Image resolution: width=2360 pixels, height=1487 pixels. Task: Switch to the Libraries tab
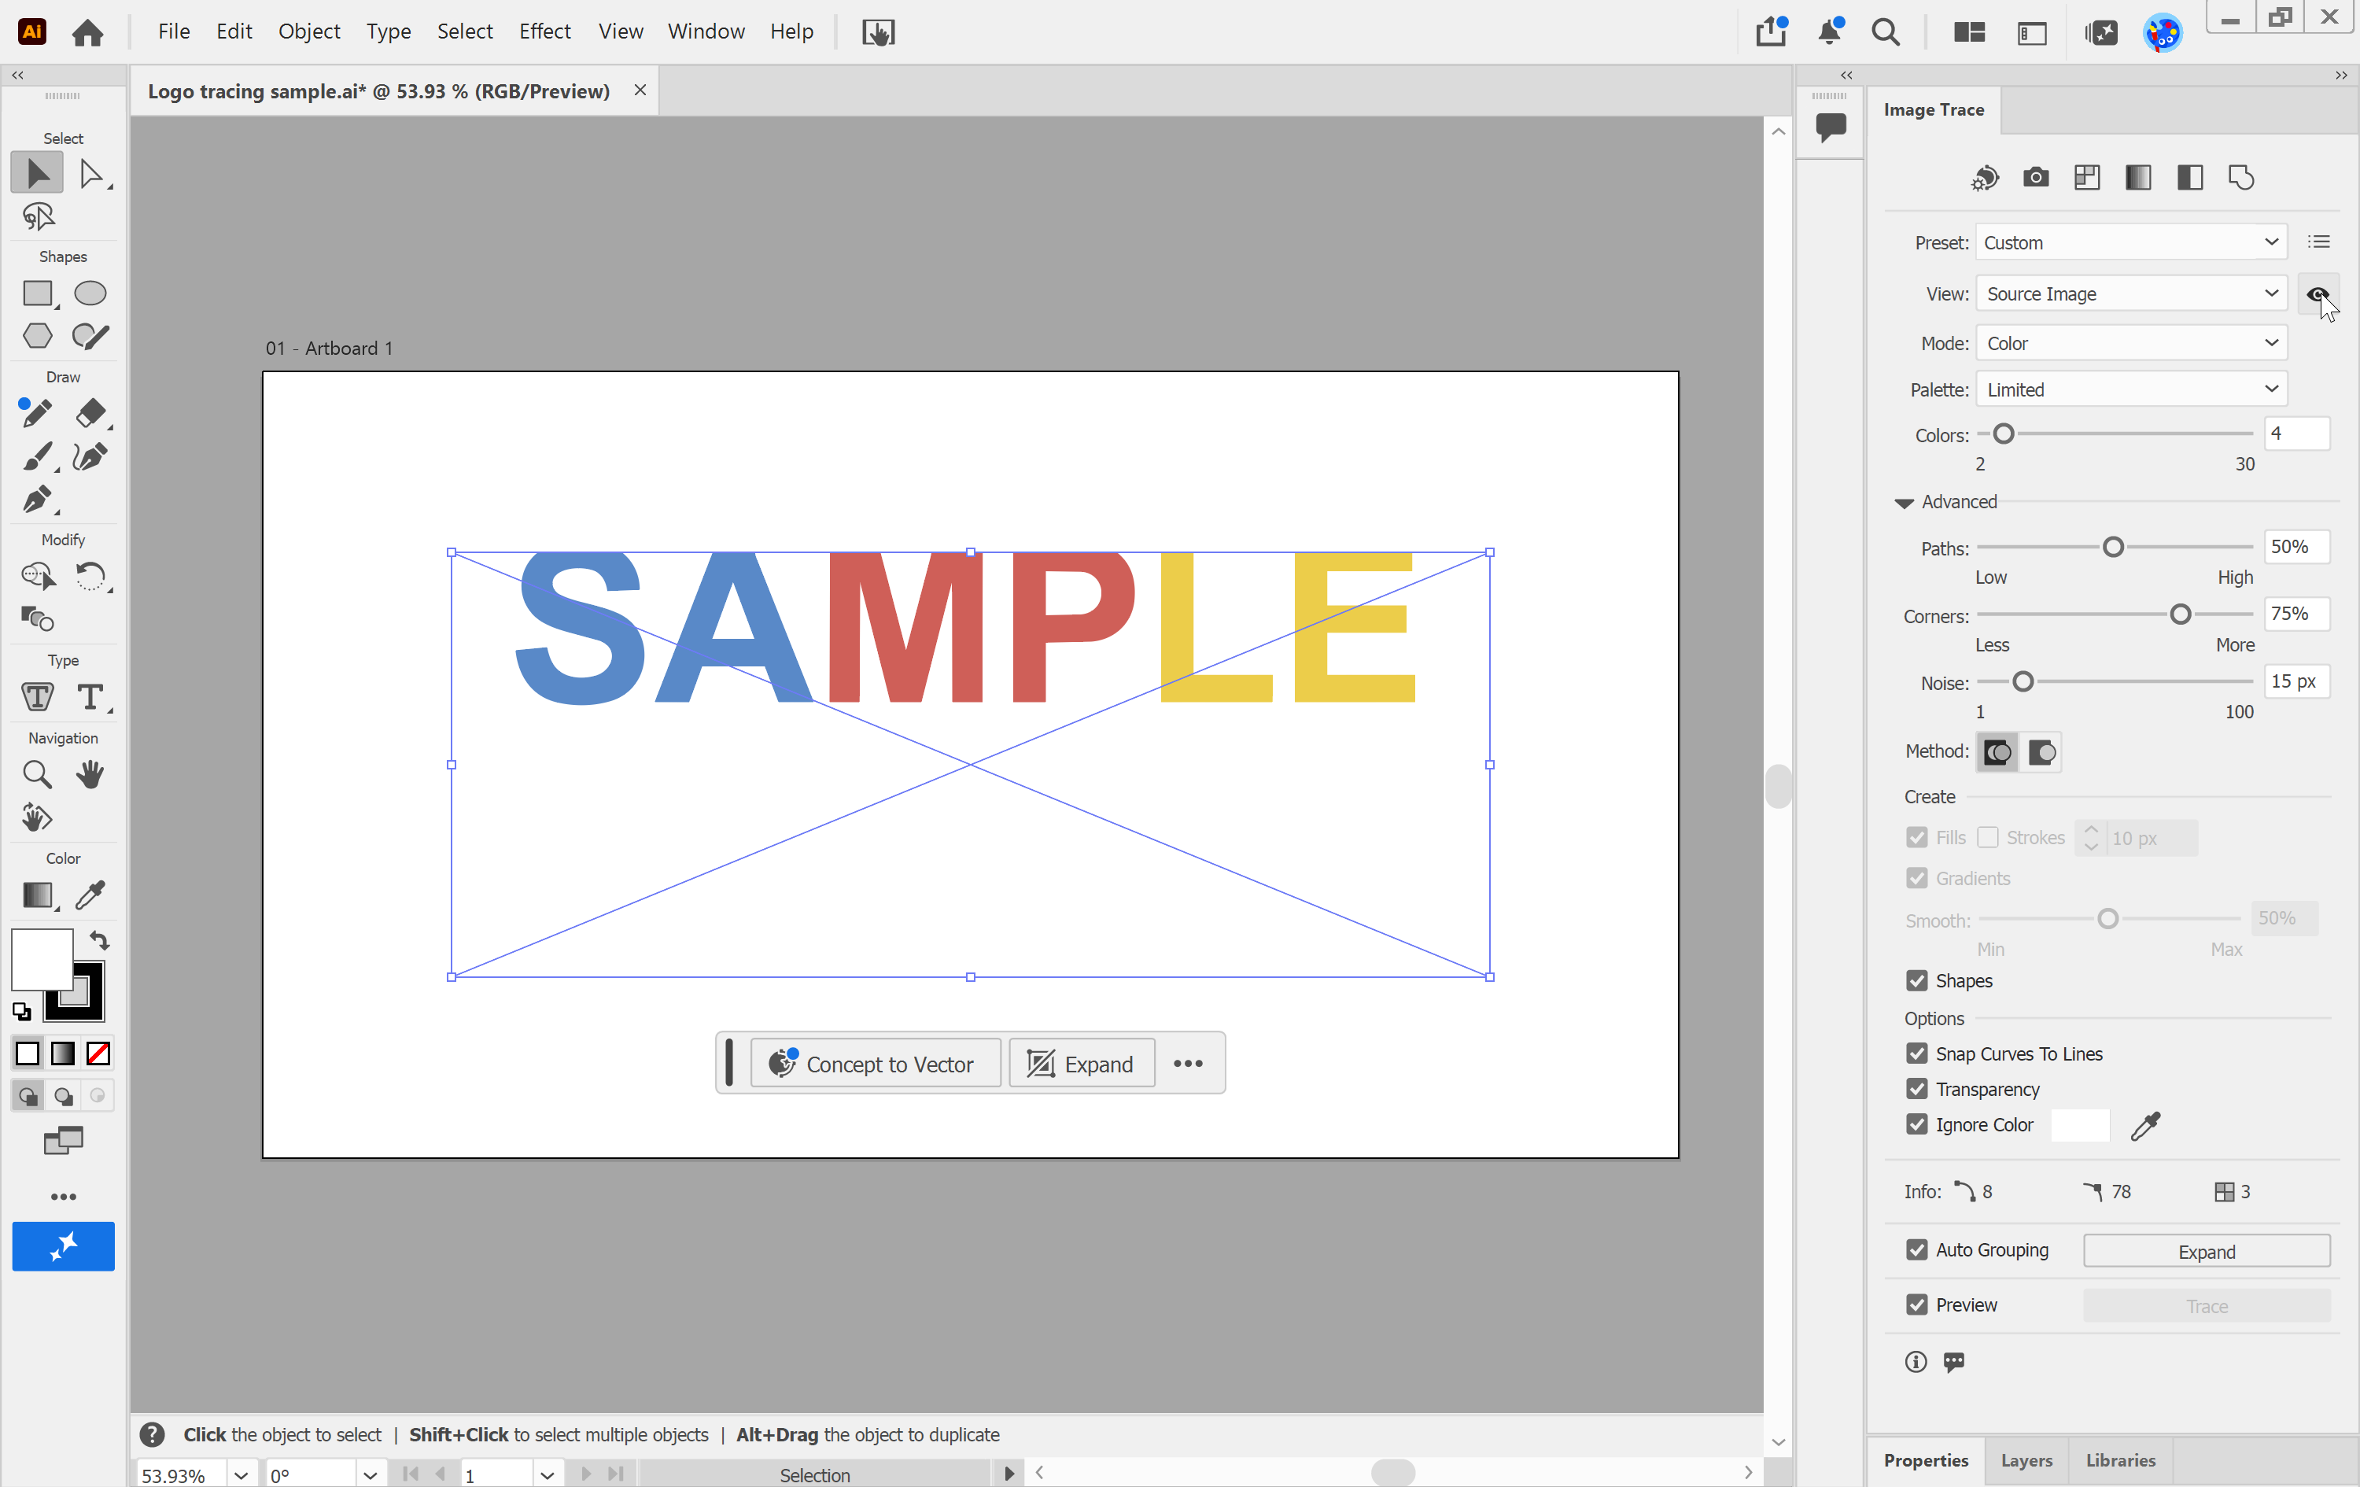point(2120,1460)
